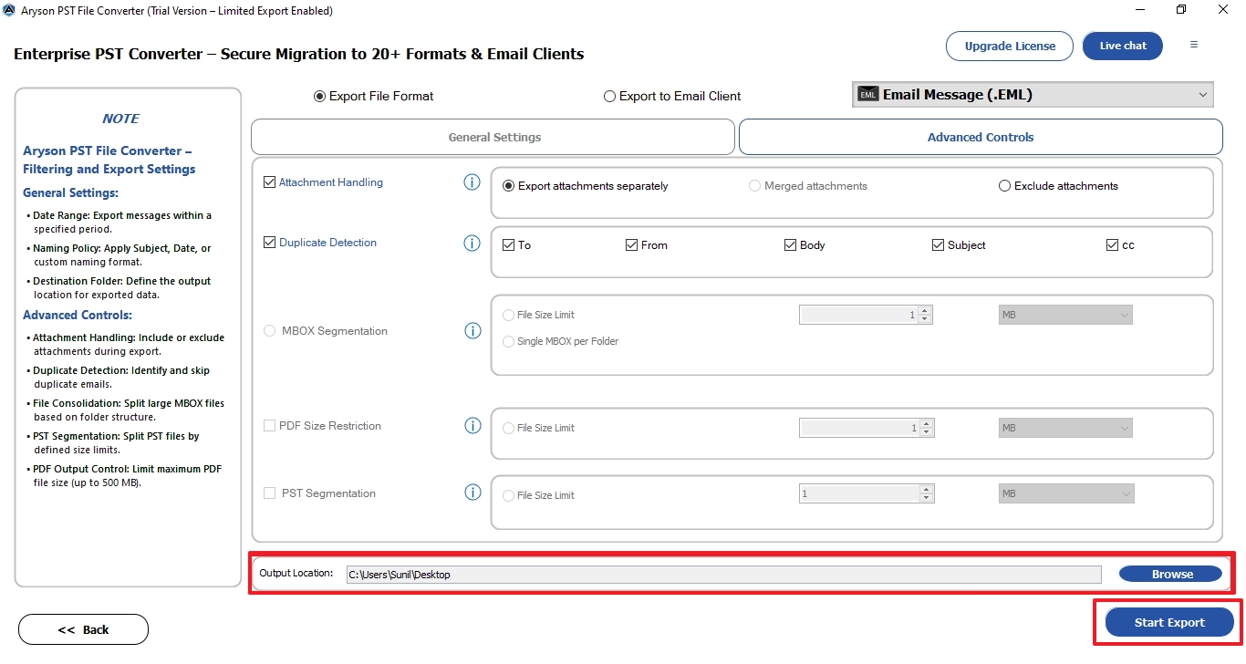Select Exclude attachments option
This screenshot has width=1246, height=664.
pyautogui.click(x=1004, y=186)
